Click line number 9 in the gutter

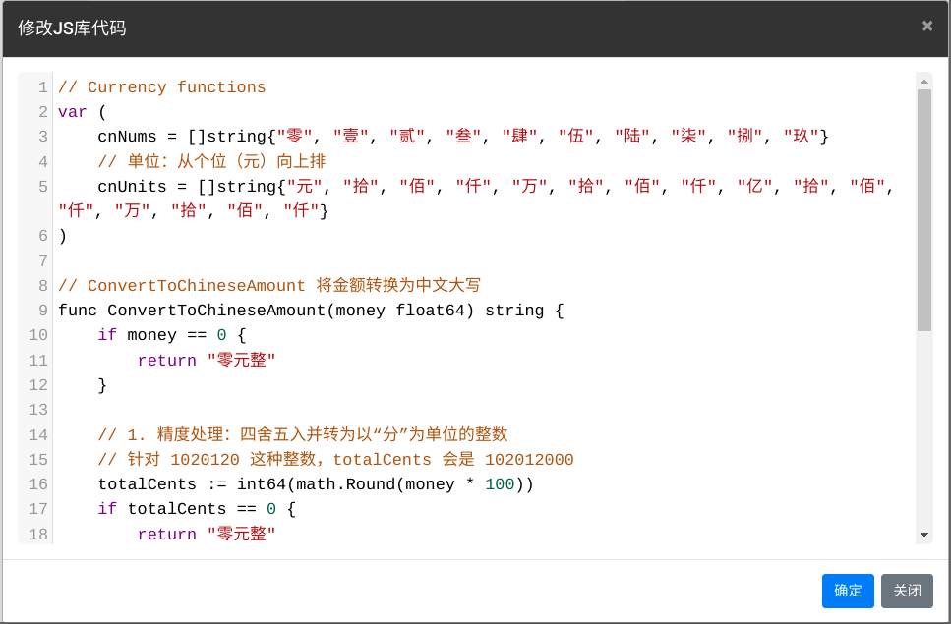click(x=42, y=311)
